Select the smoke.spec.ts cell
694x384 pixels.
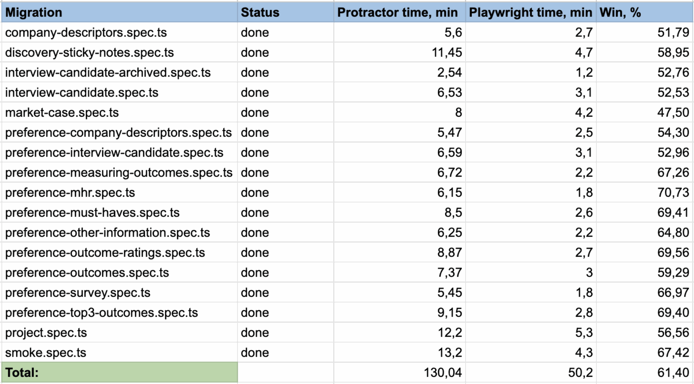[46, 353]
